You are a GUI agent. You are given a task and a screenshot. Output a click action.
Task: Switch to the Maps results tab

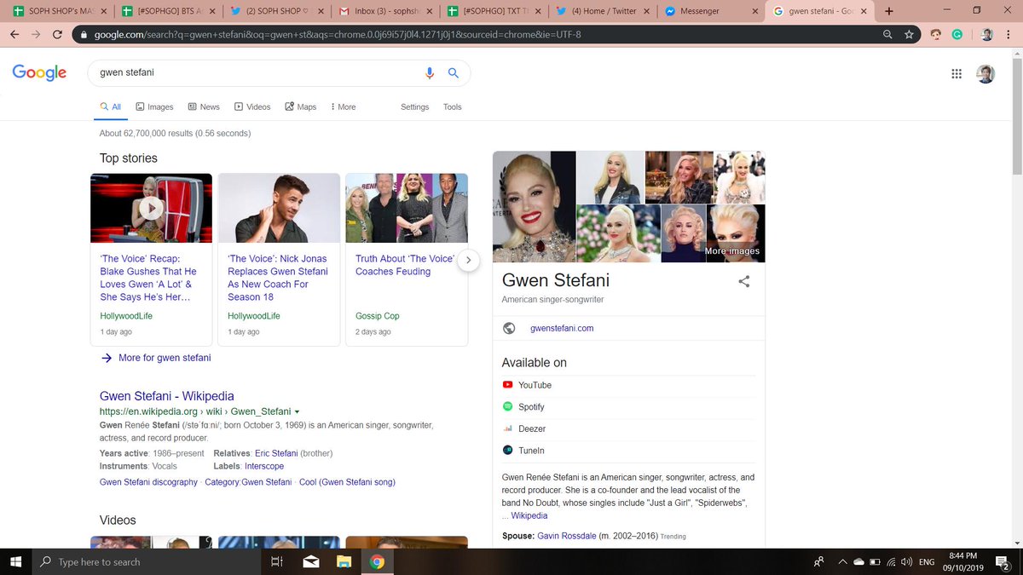tap(301, 107)
